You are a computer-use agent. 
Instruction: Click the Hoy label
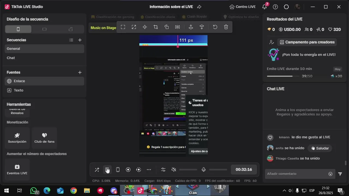338,69
